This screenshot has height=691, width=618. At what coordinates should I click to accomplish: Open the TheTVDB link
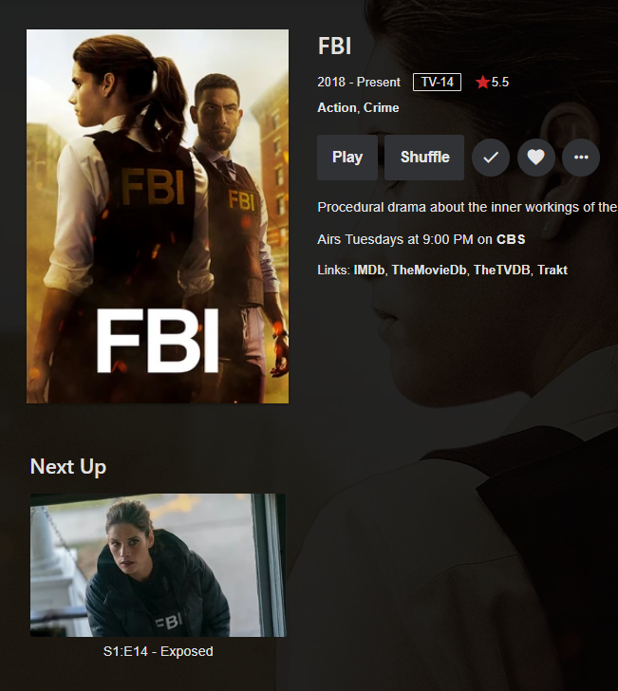coord(501,270)
